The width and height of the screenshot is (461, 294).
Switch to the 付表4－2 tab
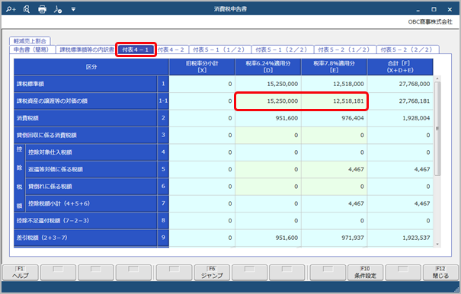[171, 50]
